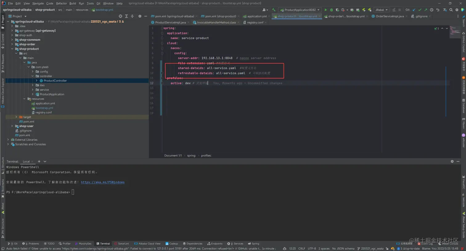Viewport: 466px width, 251px height.
Task: Hide the Terminal panel with minus icon
Action: (x=458, y=161)
